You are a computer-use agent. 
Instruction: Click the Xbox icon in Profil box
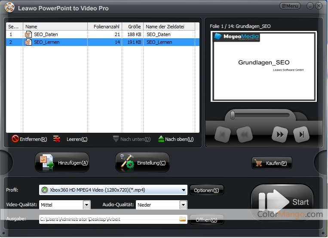click(x=44, y=190)
